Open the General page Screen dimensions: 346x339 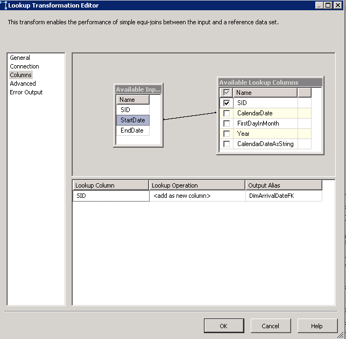click(20, 58)
